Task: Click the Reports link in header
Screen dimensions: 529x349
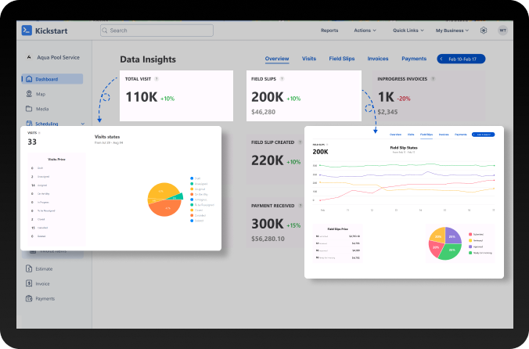Action: pos(329,31)
